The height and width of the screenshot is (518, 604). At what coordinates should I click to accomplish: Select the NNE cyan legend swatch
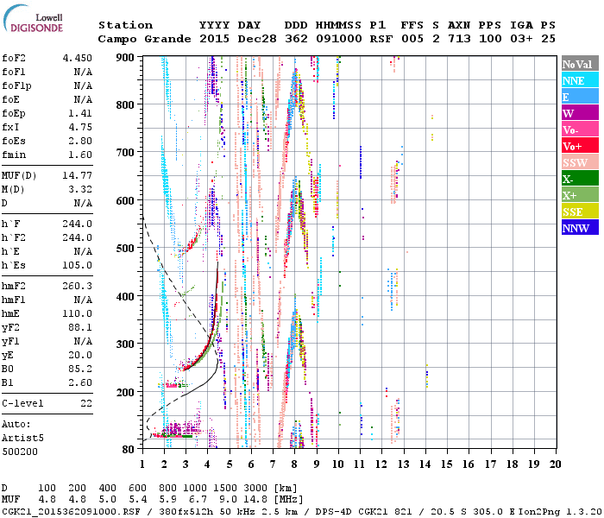coord(580,80)
